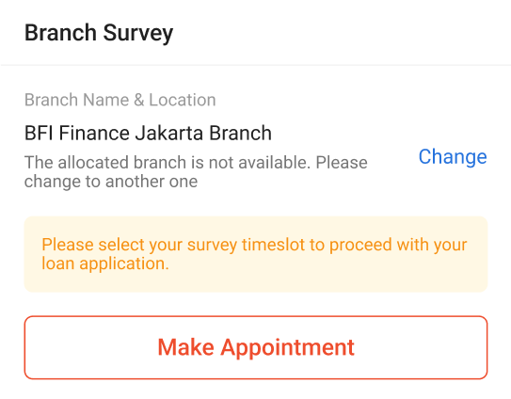The height and width of the screenshot is (399, 511).
Task: Click the yellow survey timeslot notice banner
Action: pyautogui.click(x=256, y=254)
